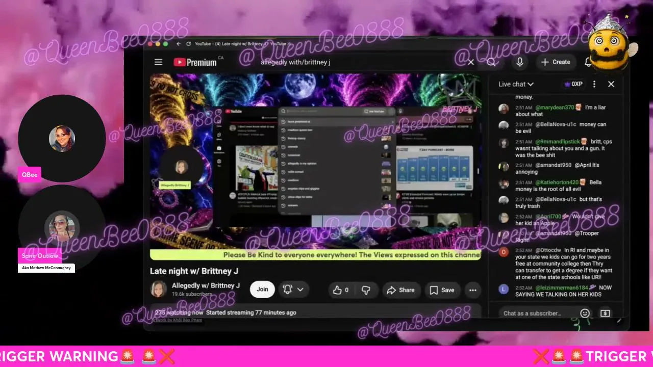Close the live chat panel
The width and height of the screenshot is (653, 367).
[x=611, y=84]
